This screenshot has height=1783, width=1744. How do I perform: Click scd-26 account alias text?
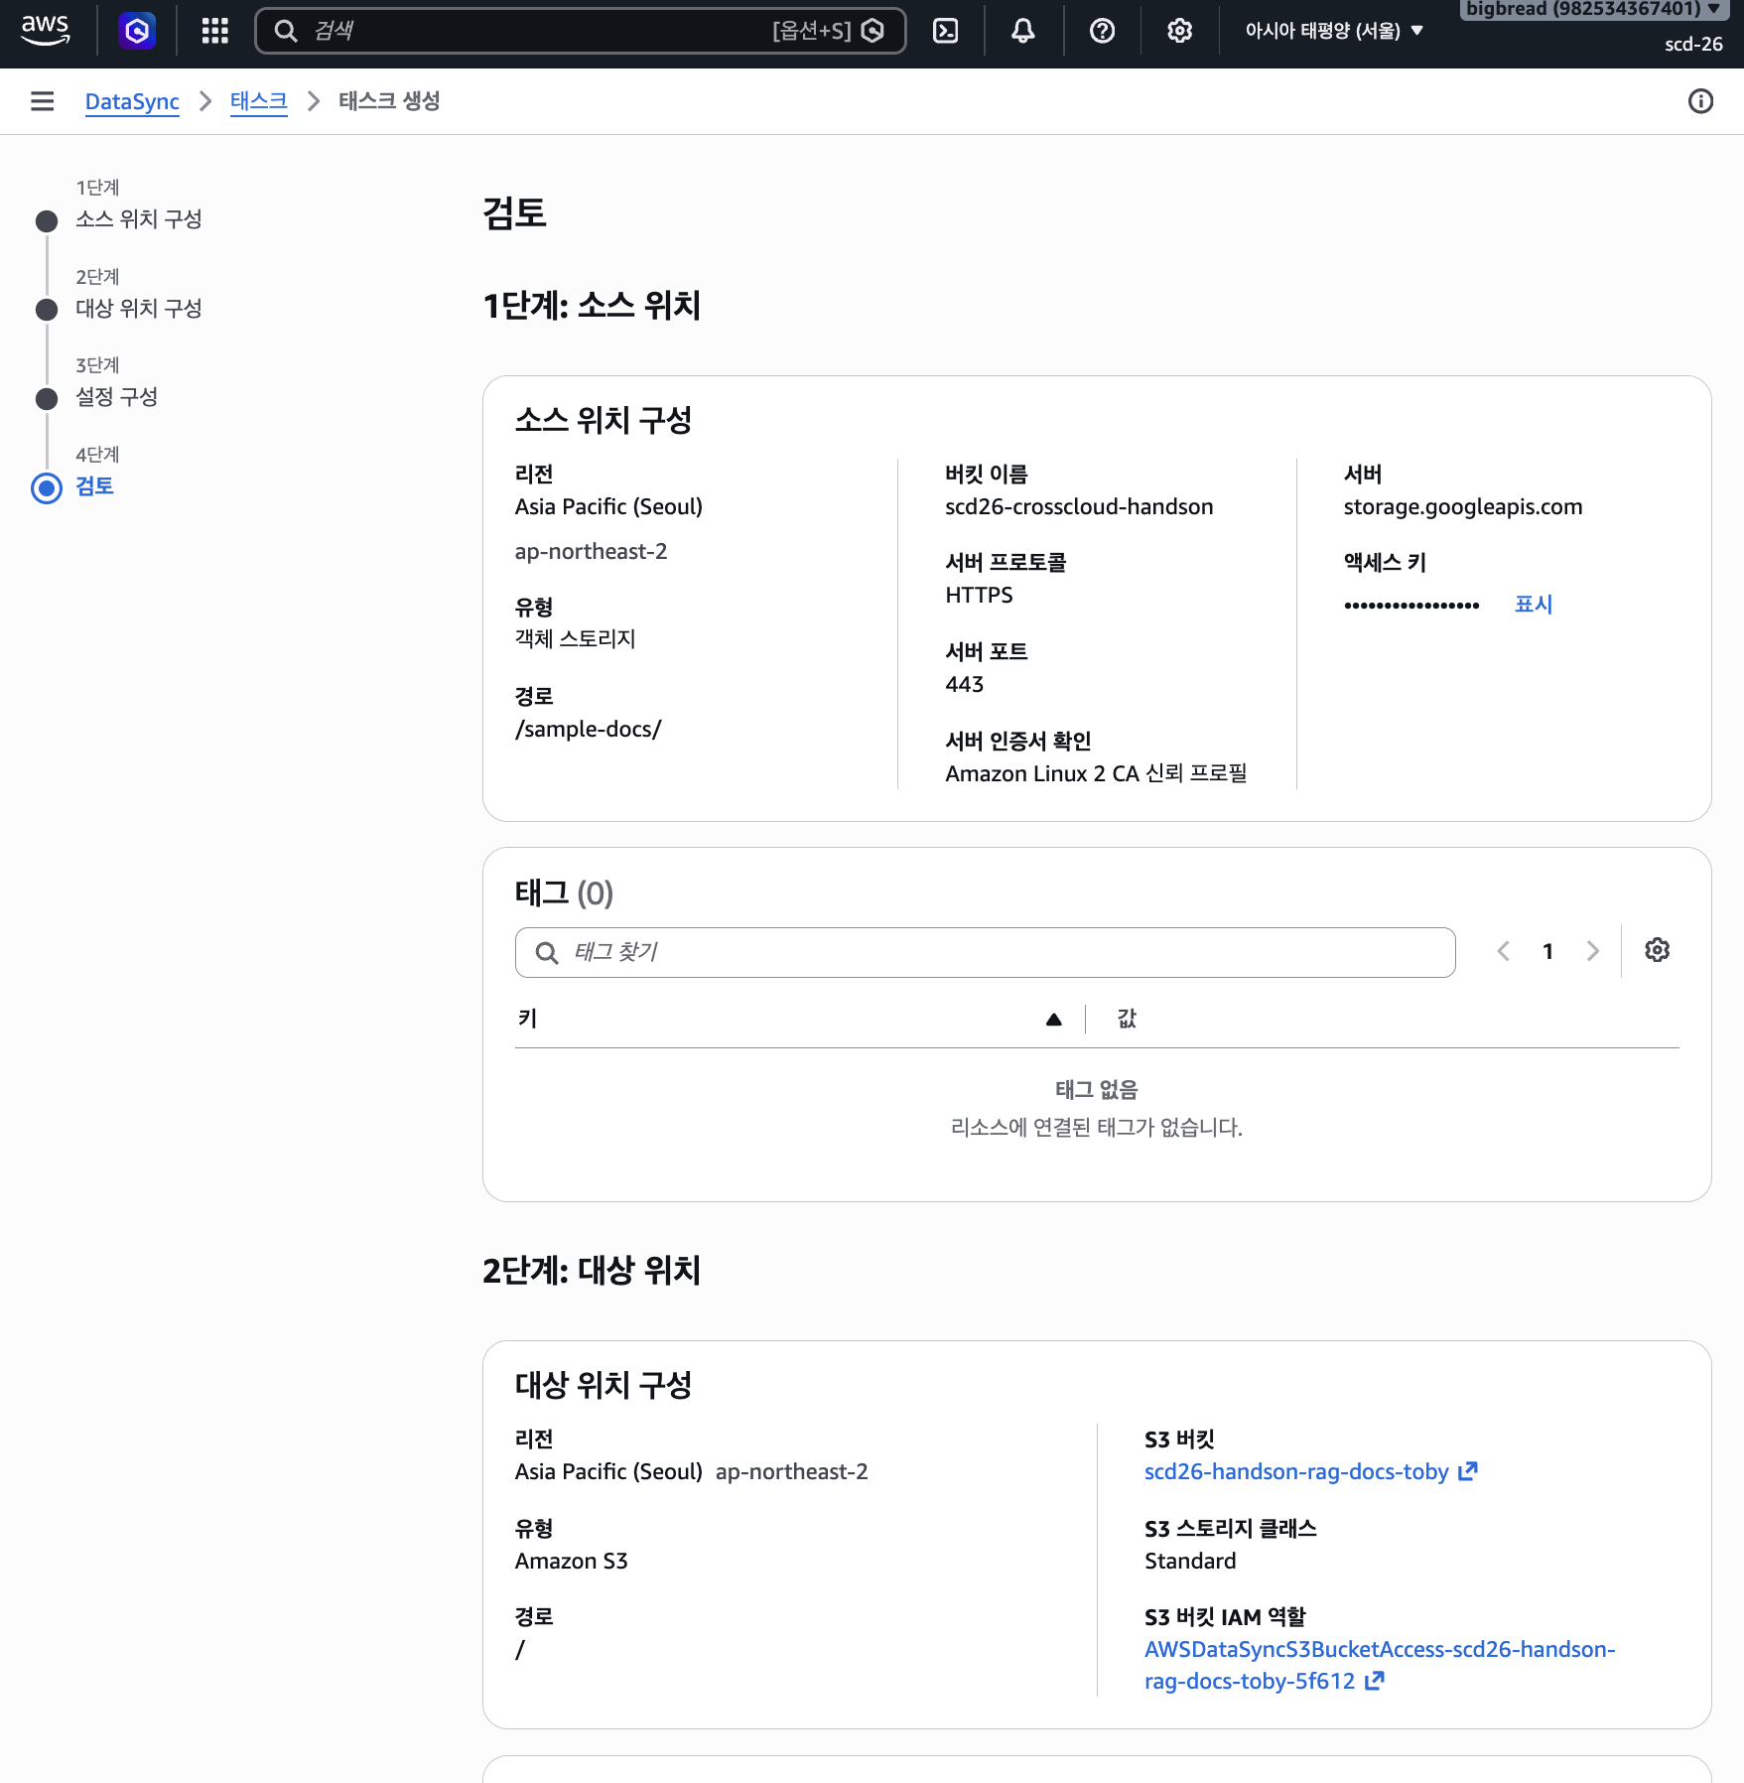point(1693,45)
